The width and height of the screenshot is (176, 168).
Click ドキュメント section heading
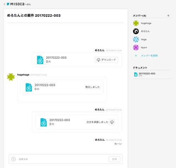[x=140, y=68]
